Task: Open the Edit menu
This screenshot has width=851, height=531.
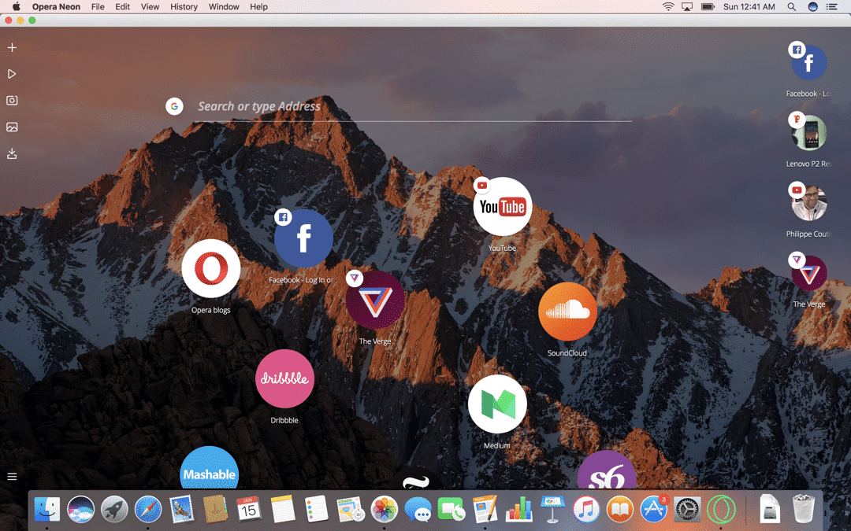Action: click(123, 7)
